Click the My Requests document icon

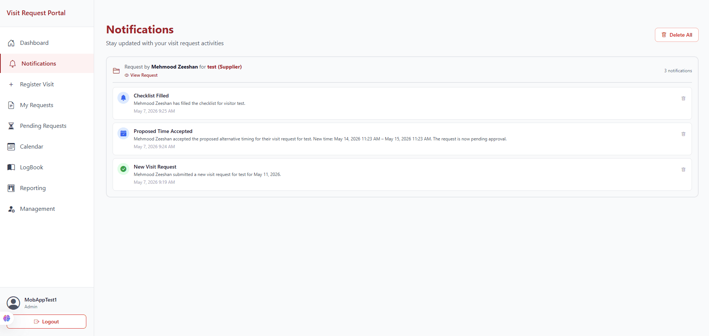[11, 105]
